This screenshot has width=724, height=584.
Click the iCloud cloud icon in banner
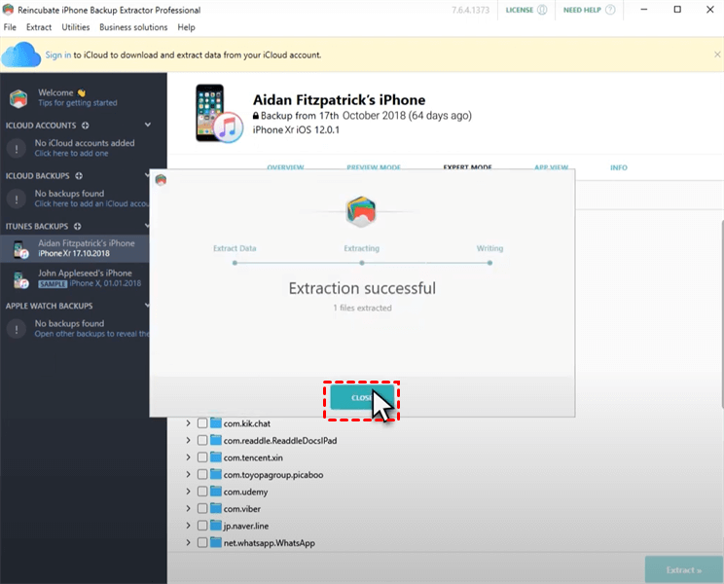(x=20, y=55)
